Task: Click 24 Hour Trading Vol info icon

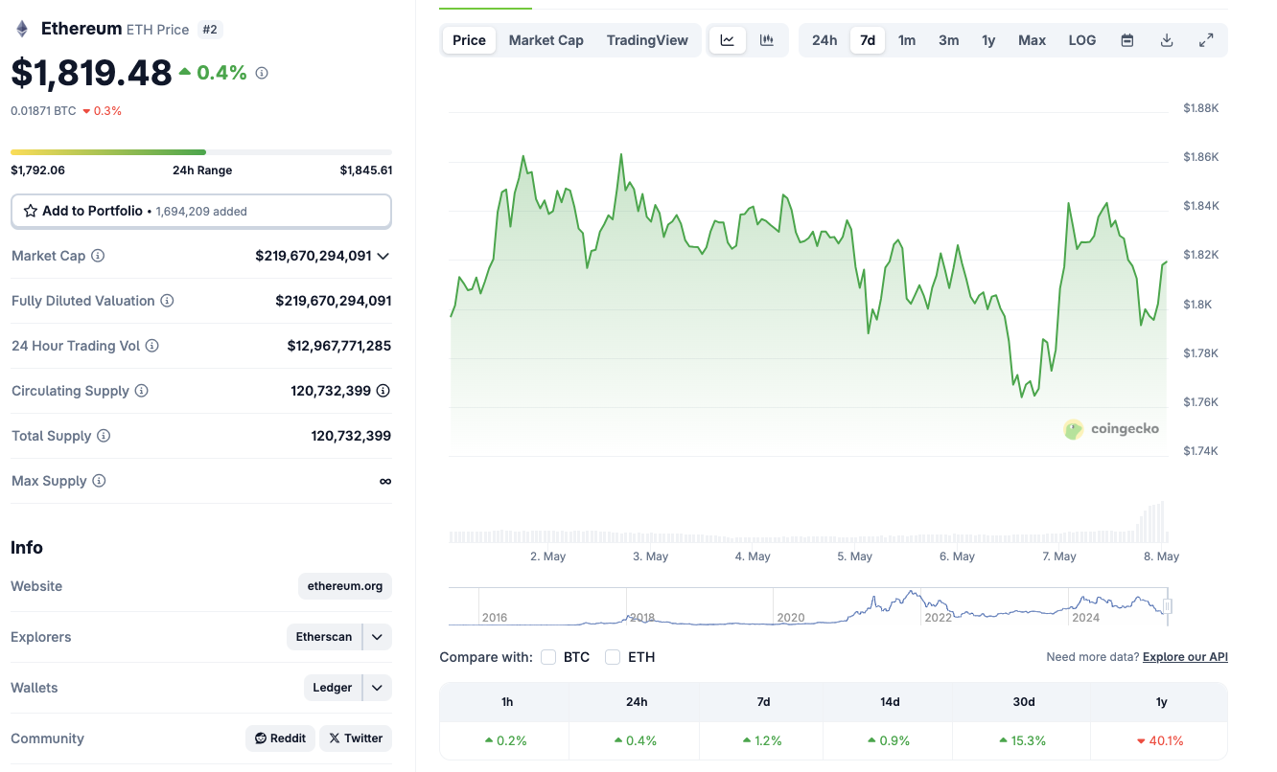Action: click(151, 346)
